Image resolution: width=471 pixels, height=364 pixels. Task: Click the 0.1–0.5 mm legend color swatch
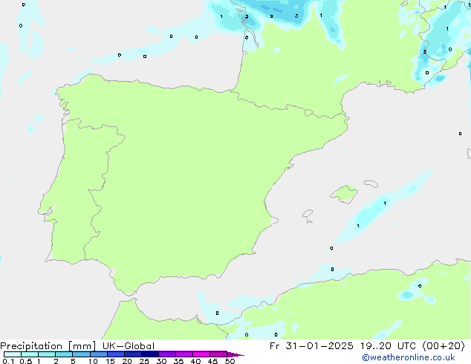[x=13, y=354]
